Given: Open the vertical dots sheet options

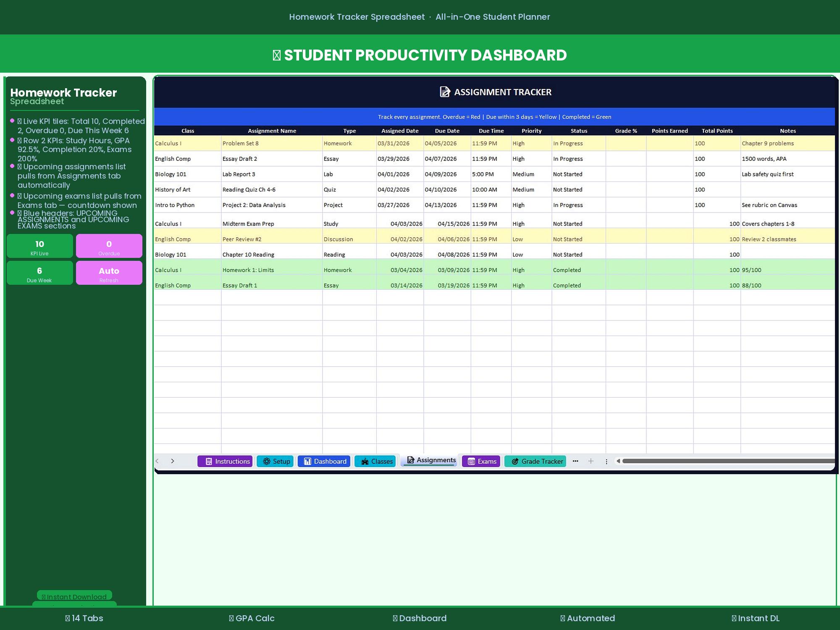Looking at the screenshot, I should point(606,462).
